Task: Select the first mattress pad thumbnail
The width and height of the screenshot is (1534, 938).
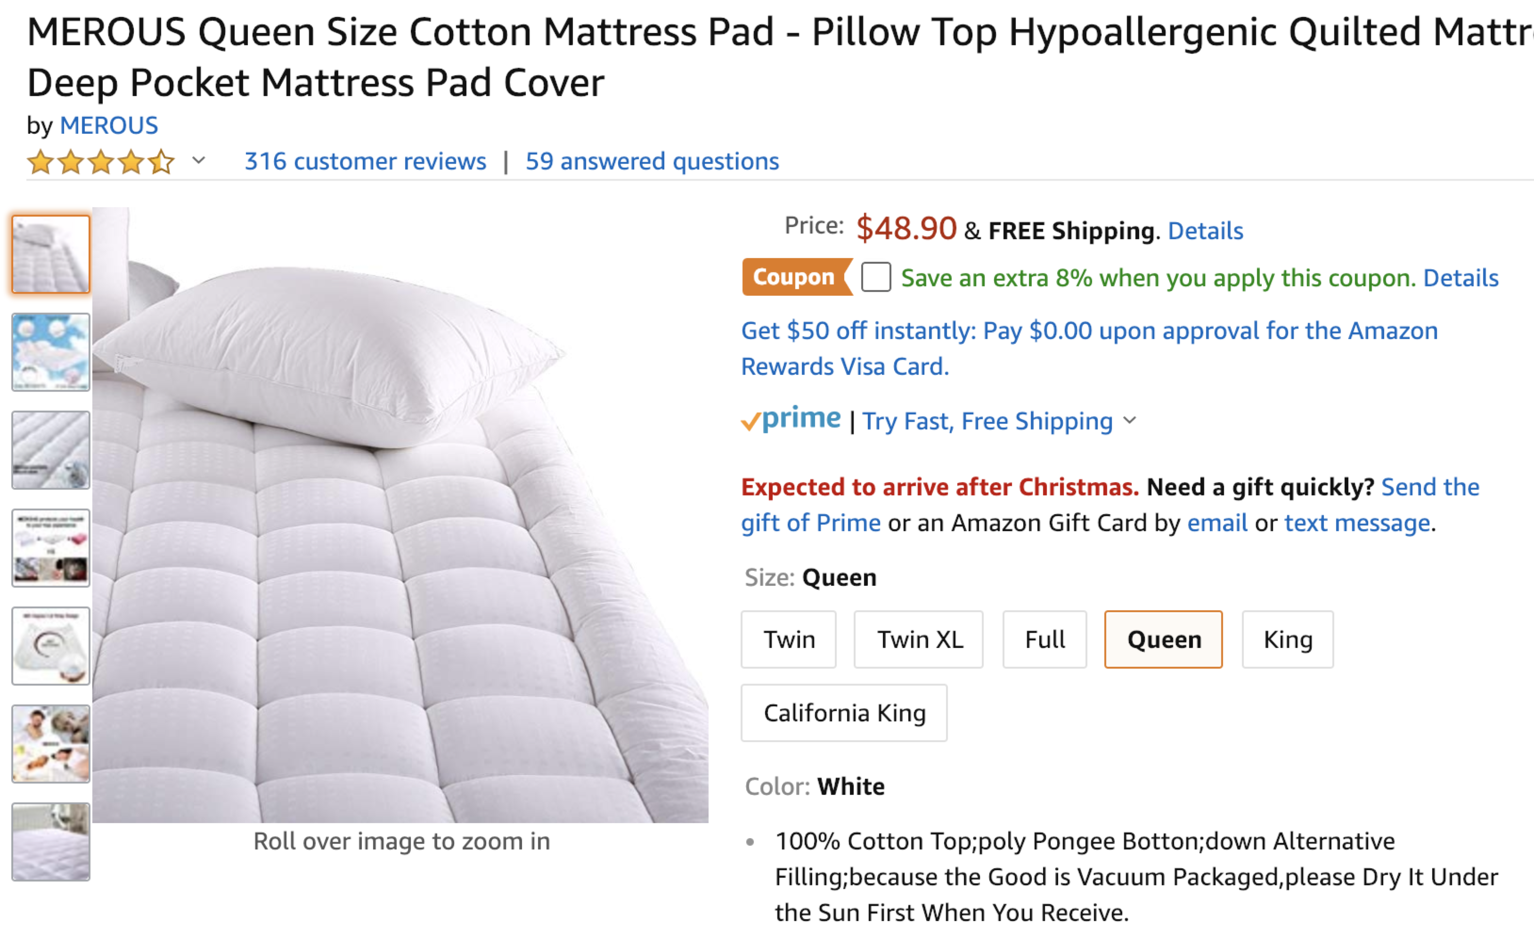Action: tap(51, 254)
